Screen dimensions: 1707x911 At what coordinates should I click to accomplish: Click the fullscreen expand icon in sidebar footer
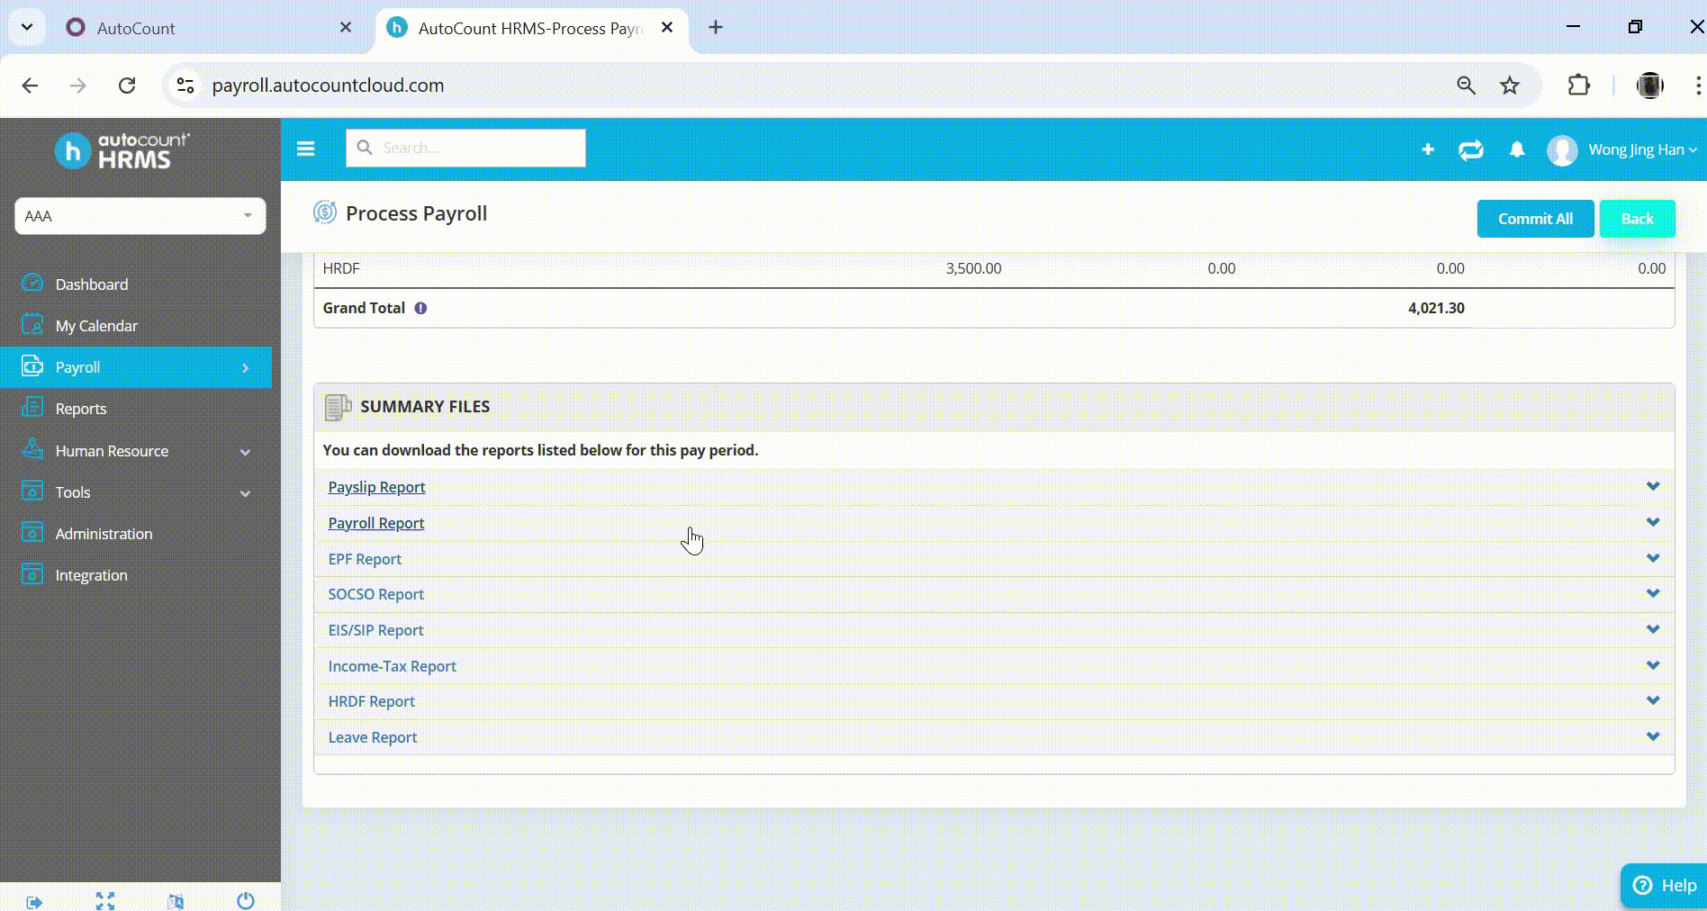pos(105,900)
